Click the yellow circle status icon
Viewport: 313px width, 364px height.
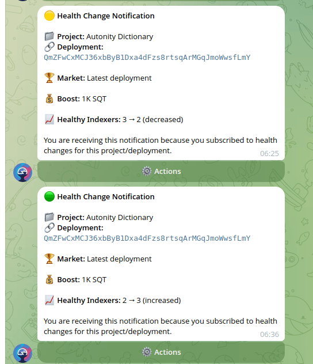click(x=49, y=16)
